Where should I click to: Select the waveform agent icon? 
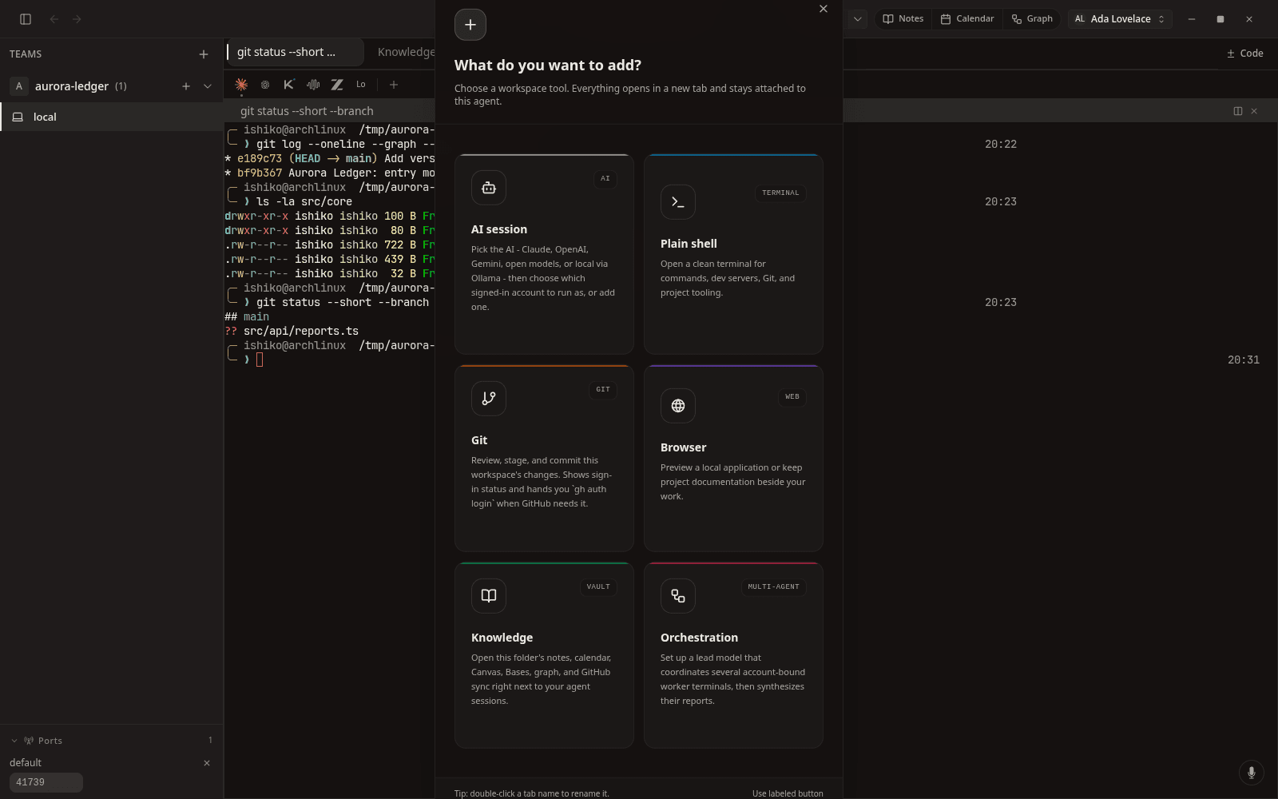pos(313,85)
